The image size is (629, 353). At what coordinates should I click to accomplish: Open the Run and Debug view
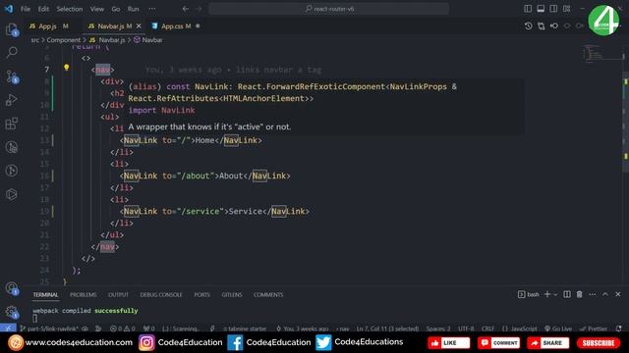click(x=12, y=100)
